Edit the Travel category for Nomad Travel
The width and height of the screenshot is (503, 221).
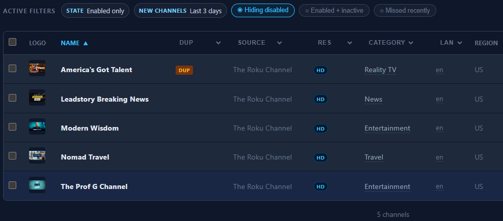pyautogui.click(x=374, y=157)
